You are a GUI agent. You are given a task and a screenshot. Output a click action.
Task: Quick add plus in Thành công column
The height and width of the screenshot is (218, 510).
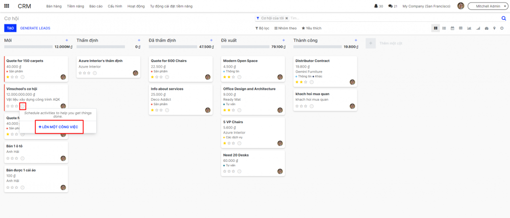(356, 40)
